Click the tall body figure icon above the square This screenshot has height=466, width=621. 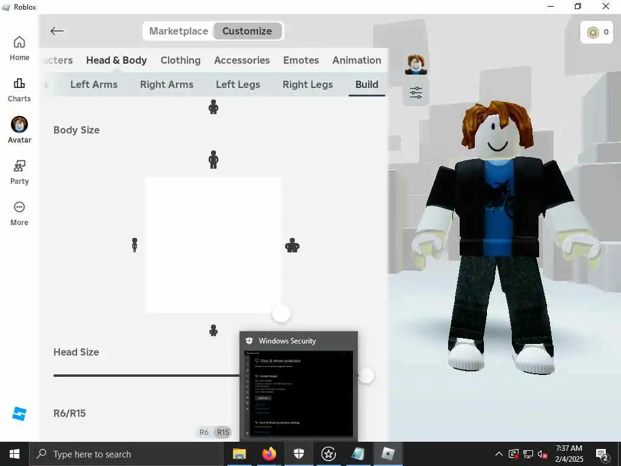point(213,160)
